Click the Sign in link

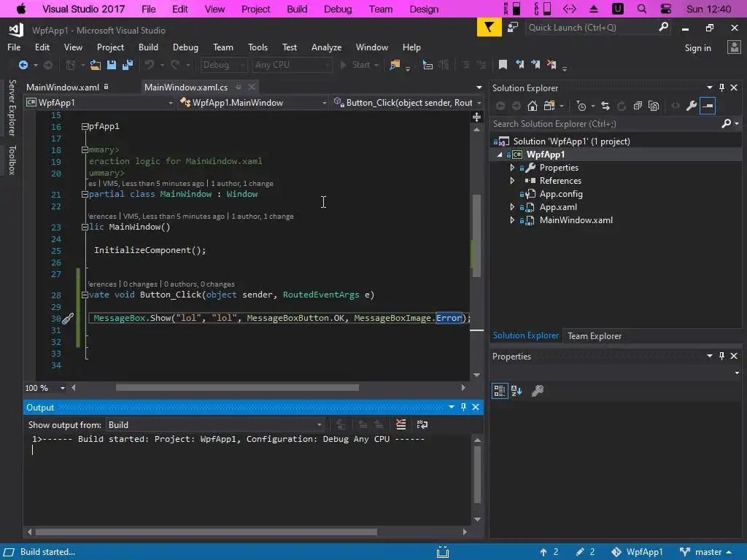pos(697,47)
